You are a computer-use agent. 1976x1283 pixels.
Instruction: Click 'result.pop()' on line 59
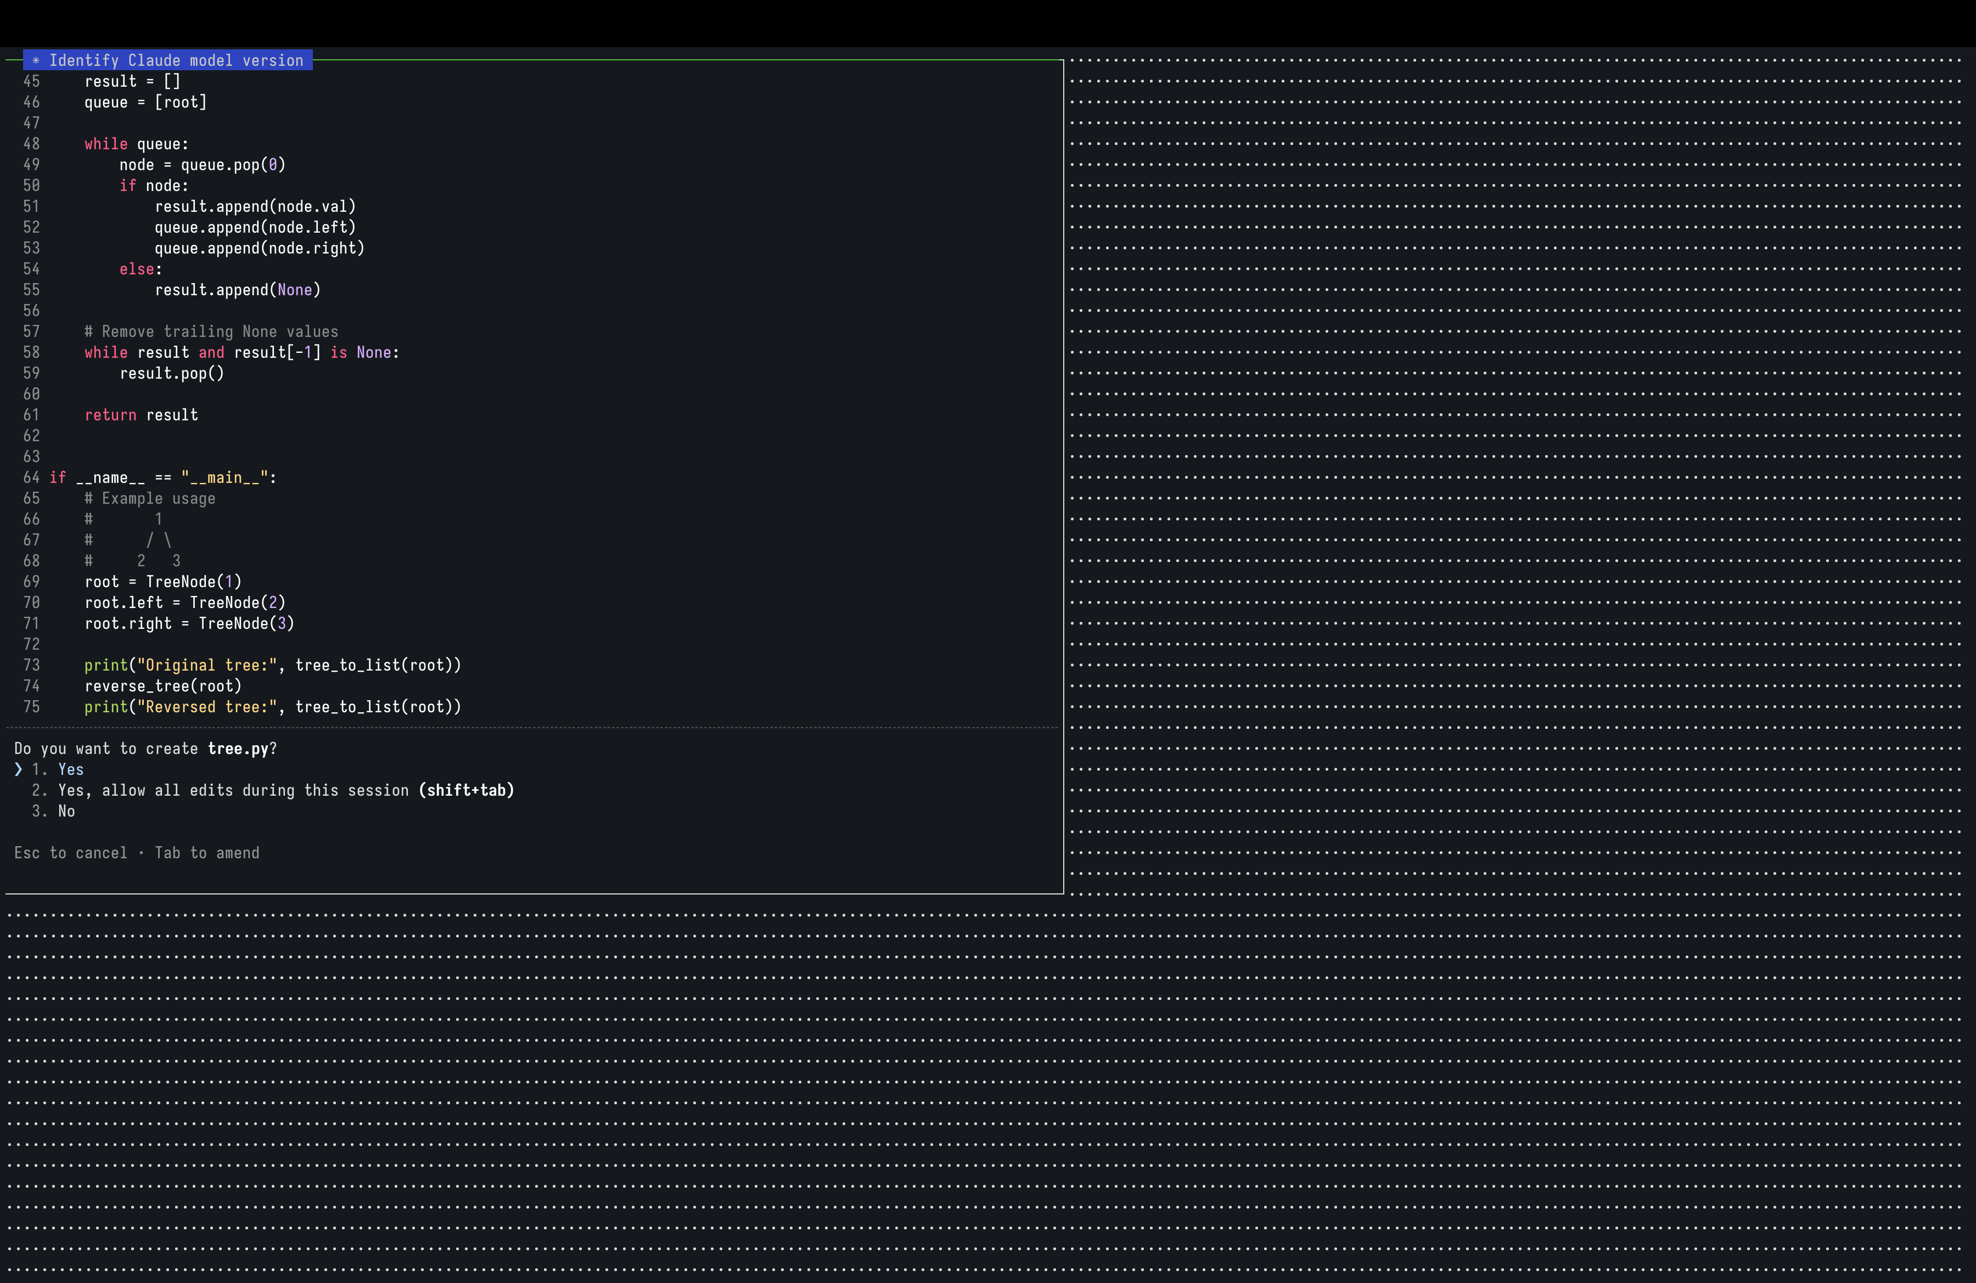[x=172, y=374]
